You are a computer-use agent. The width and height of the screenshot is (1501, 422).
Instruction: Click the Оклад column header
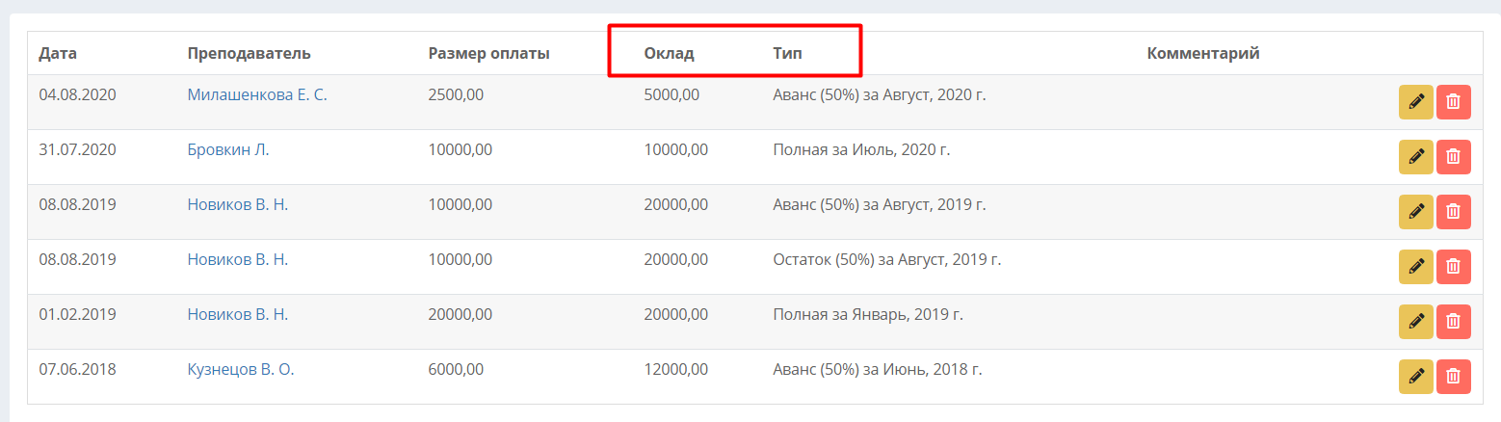click(x=669, y=53)
